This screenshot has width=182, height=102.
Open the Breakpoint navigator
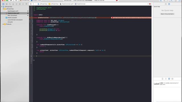23,4
